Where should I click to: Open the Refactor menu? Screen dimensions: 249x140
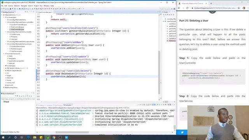tap(17, 6)
